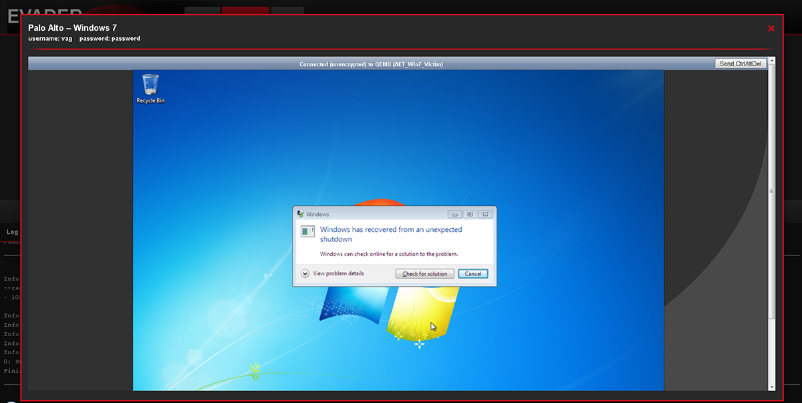Click the Send CtrlAltDel button
The height and width of the screenshot is (403, 802).
tap(741, 63)
